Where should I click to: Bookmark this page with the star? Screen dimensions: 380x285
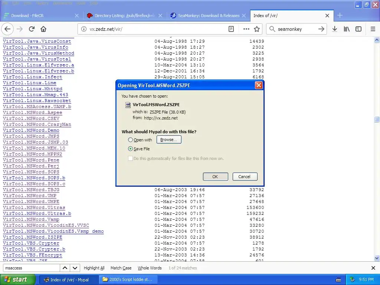[257, 29]
